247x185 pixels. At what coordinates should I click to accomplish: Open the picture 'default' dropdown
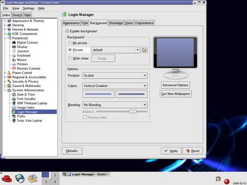pos(116,50)
